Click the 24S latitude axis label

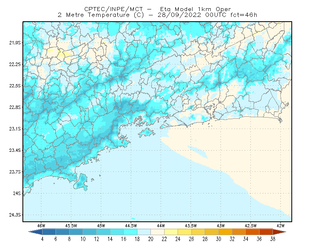[x=17, y=193]
